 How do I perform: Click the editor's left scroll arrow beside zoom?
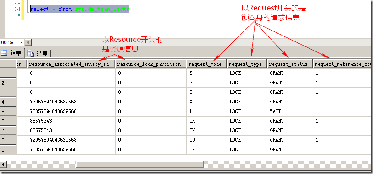coord(28,43)
